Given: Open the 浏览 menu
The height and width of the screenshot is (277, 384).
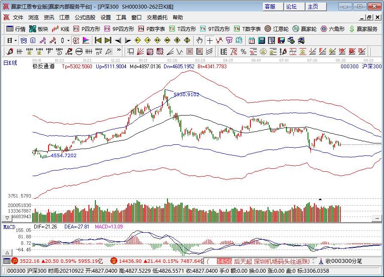Looking at the screenshot, I should tap(34, 17).
